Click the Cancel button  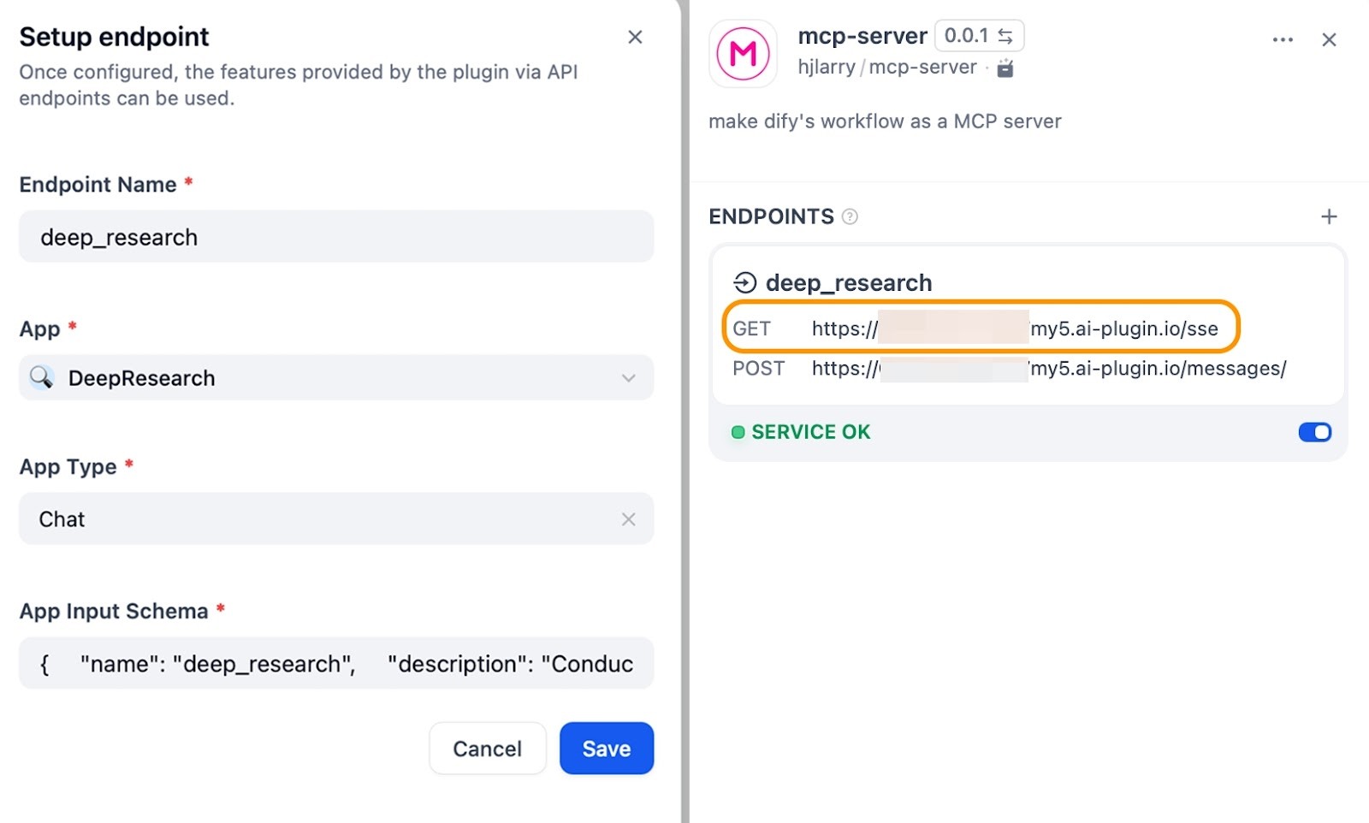coord(487,749)
